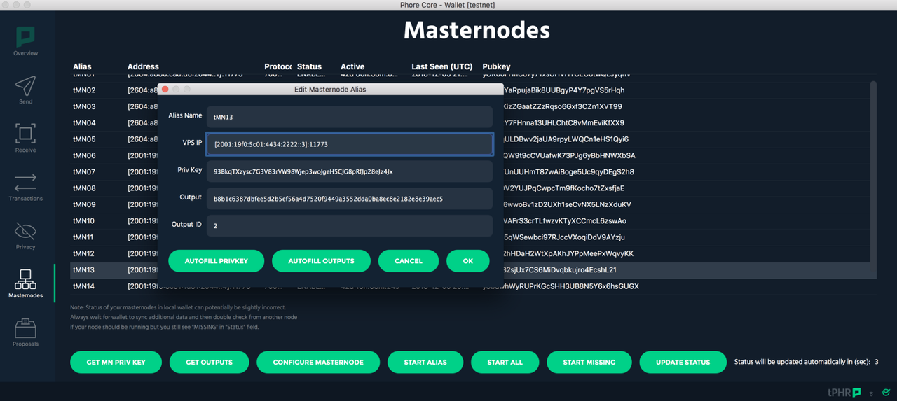Image resolution: width=897 pixels, height=401 pixels.
Task: Confirm dialog with the OK button
Action: point(468,261)
